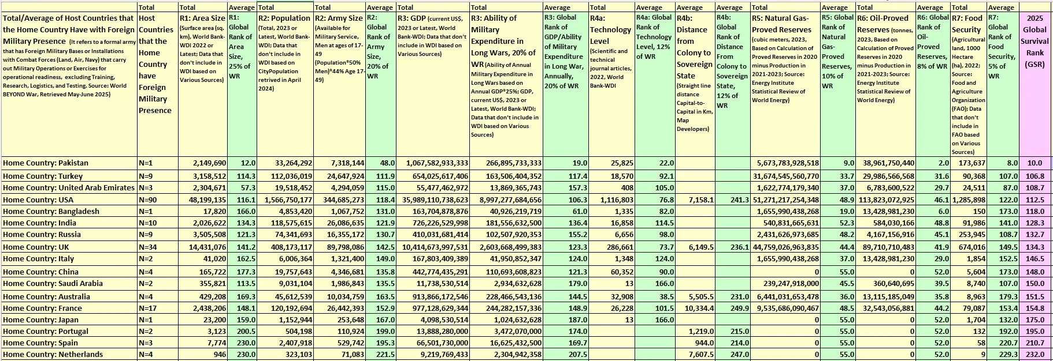Click the 'Home Country: Spain' cell
1053x361 pixels.
[69, 343]
